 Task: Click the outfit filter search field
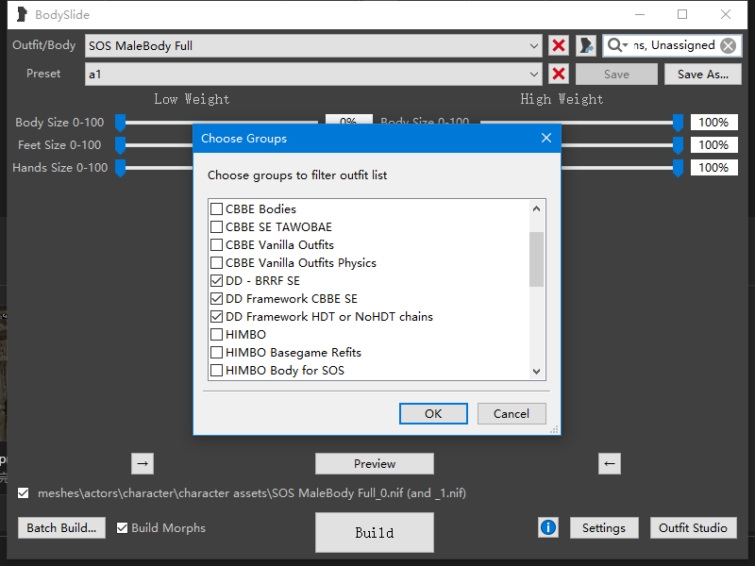673,45
